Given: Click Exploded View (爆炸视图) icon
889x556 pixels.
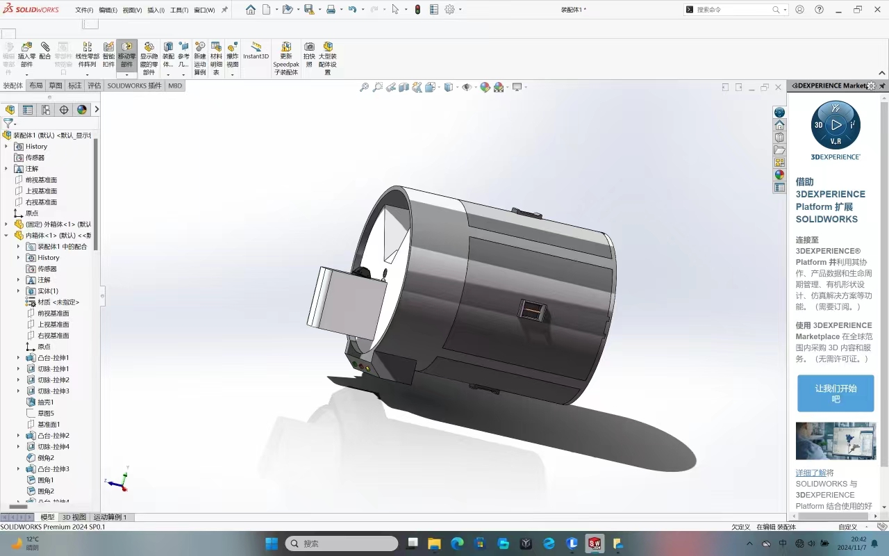Looking at the screenshot, I should 233,47.
